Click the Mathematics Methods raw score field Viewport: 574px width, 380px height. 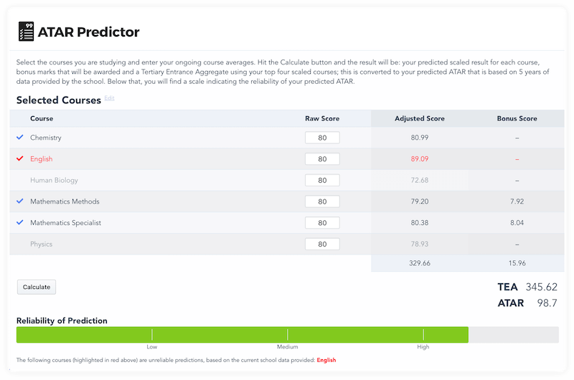(322, 201)
